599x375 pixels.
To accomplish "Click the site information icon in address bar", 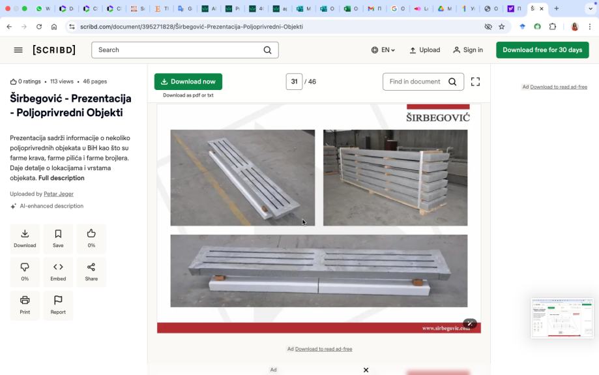I will pyautogui.click(x=72, y=27).
